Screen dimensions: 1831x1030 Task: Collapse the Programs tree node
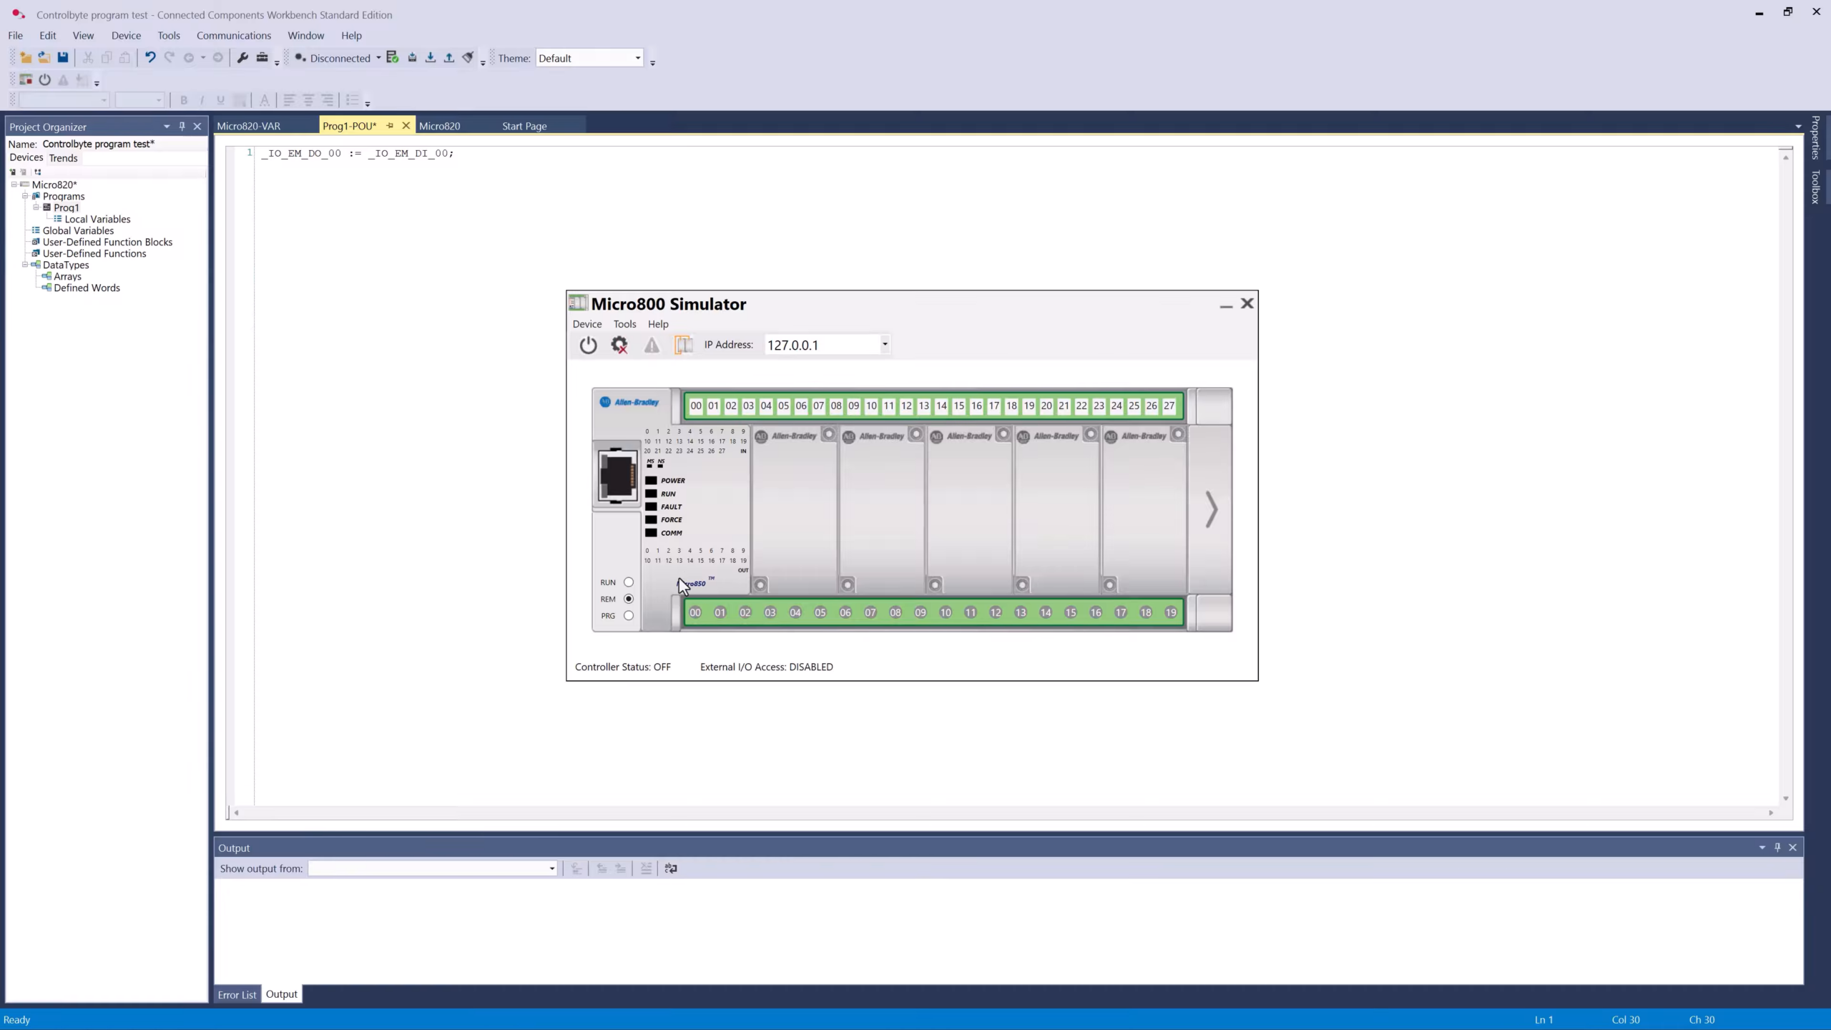pos(25,196)
